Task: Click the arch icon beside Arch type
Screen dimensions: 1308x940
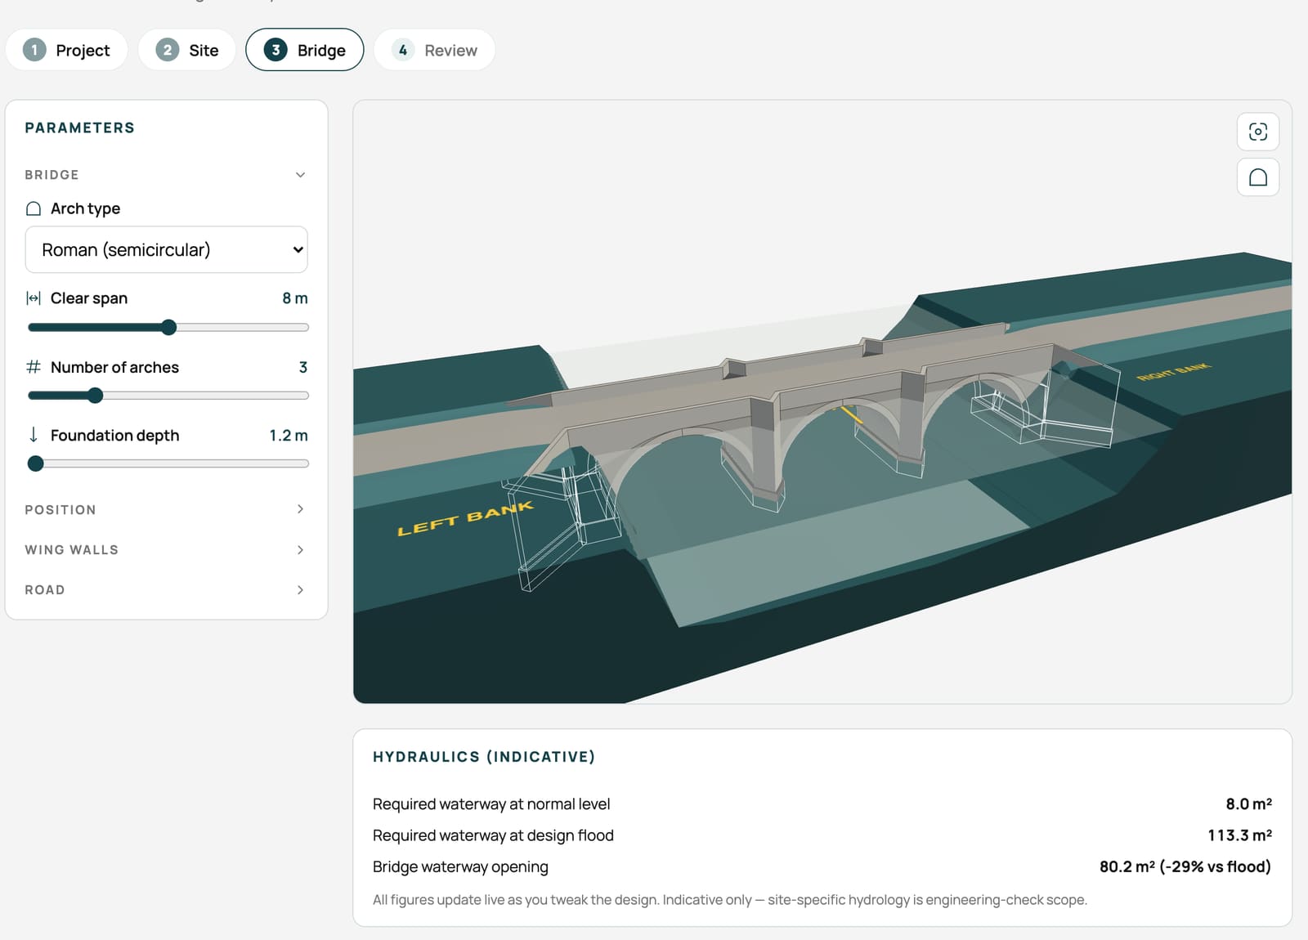Action: point(34,208)
